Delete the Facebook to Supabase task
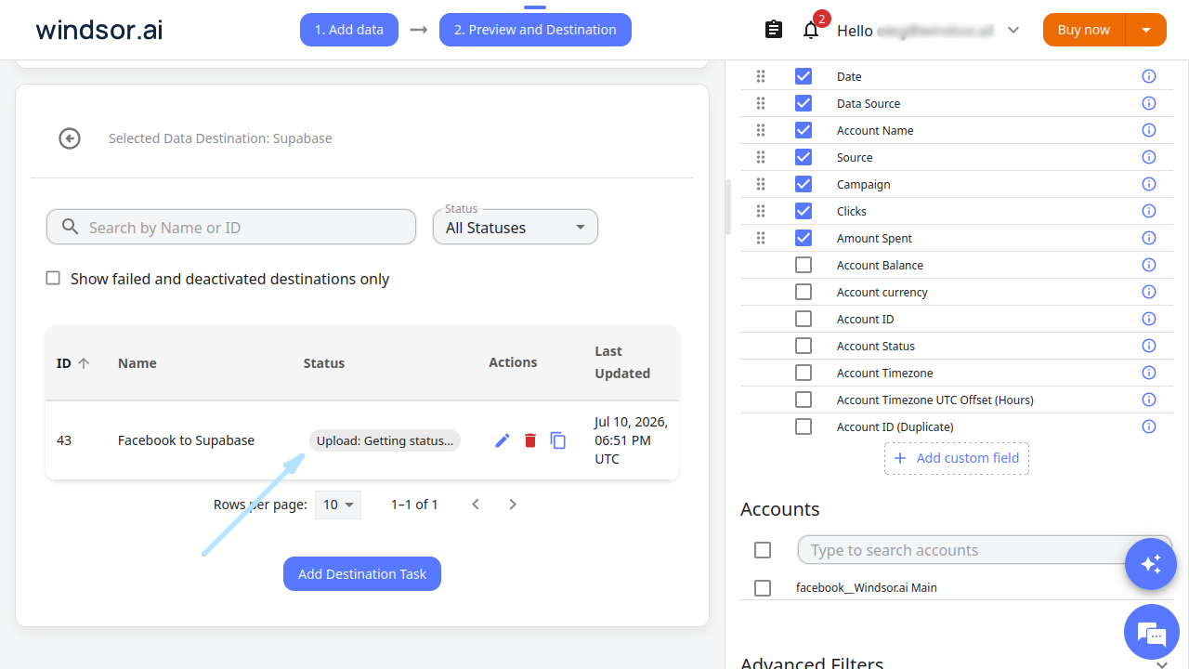Screen dimensions: 1189x669 [x=530, y=440]
